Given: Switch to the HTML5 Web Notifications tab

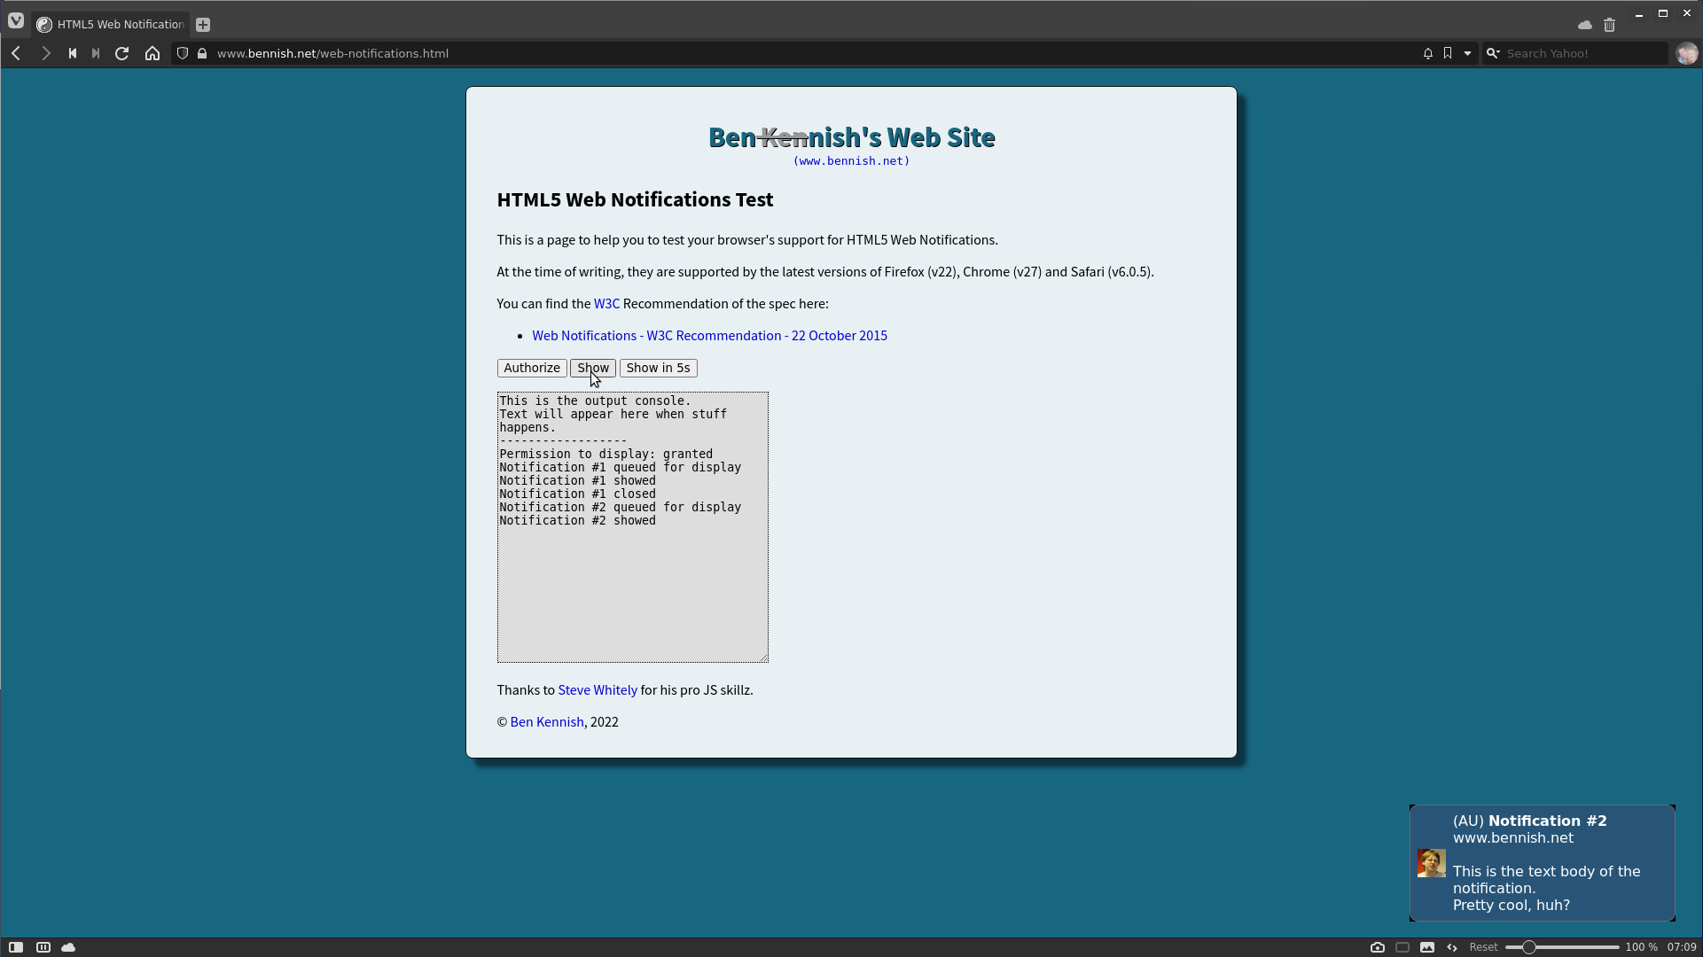Looking at the screenshot, I should coord(109,24).
